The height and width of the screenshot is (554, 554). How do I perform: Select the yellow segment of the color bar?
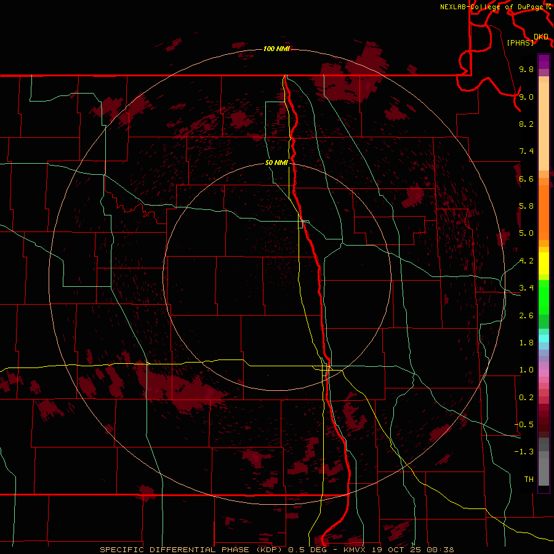[544, 263]
